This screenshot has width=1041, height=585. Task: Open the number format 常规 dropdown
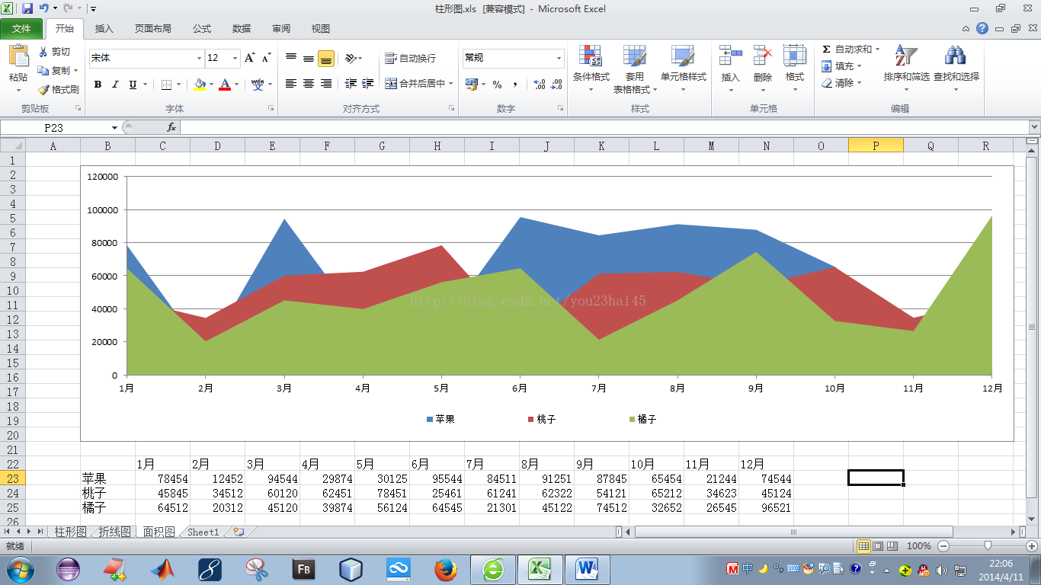point(559,58)
